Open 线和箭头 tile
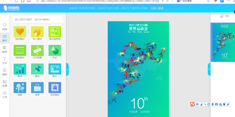 click(x=20, y=52)
